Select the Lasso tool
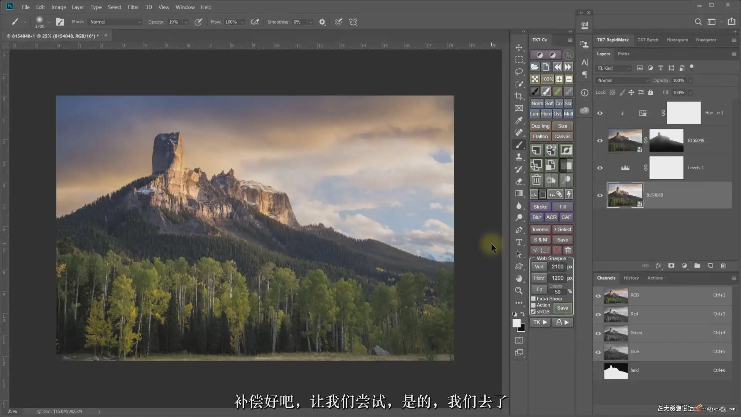Viewport: 741px width, 417px height. [x=519, y=72]
